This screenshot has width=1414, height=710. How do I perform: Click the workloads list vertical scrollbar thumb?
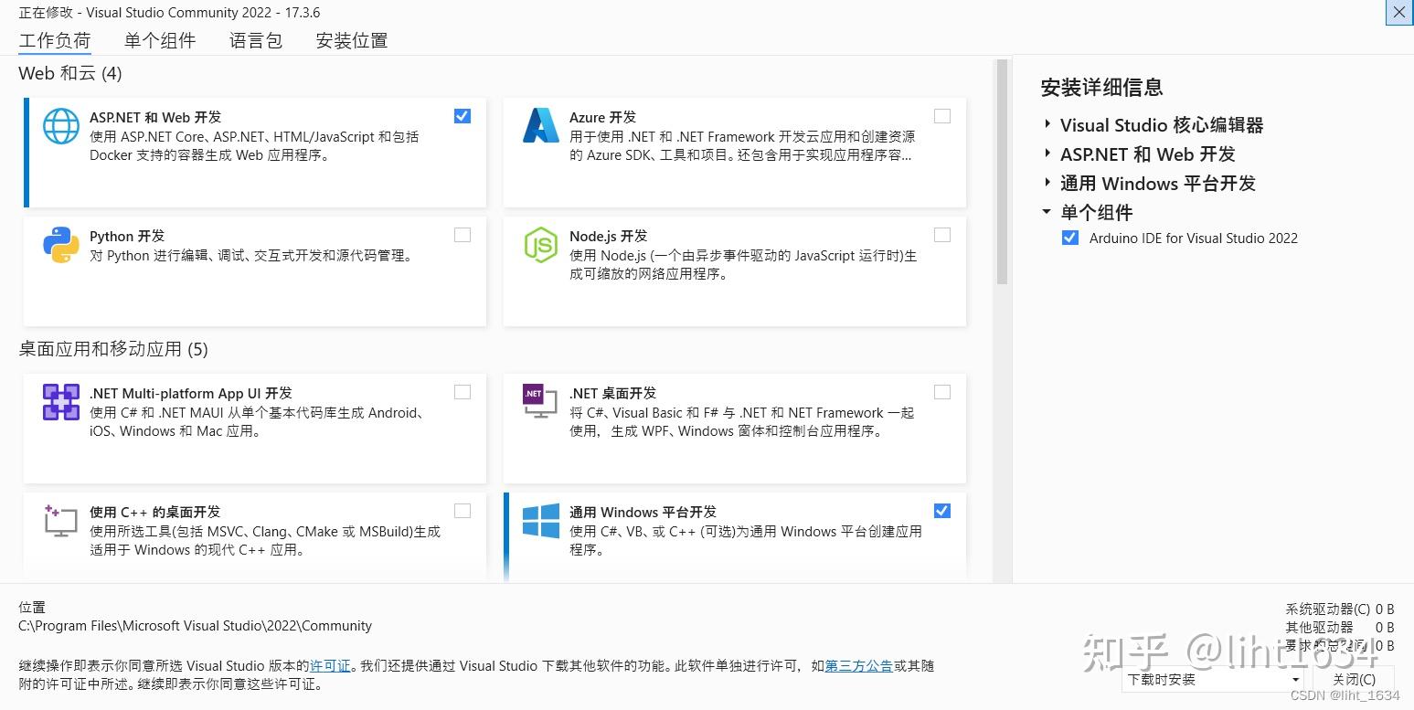[x=1002, y=172]
